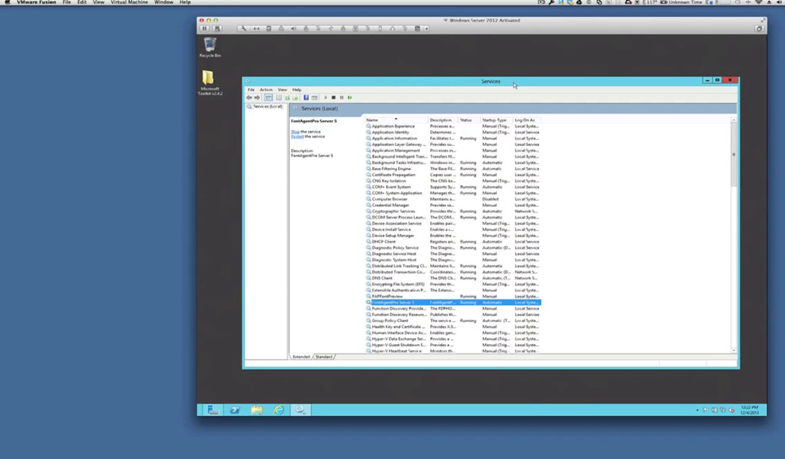
Task: Sort the list by Status column header
Action: [466, 120]
